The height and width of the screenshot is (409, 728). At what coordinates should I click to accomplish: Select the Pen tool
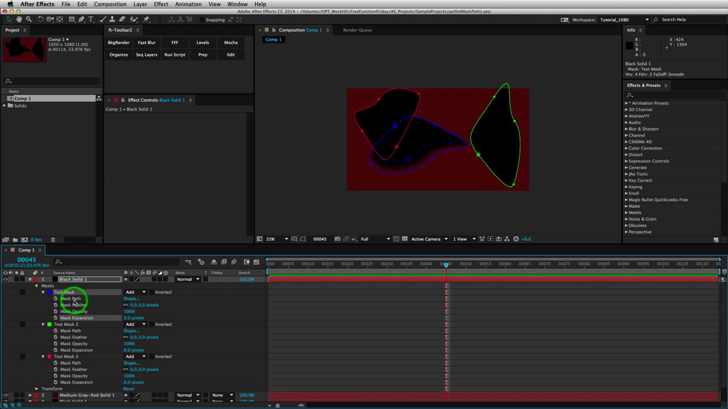click(x=81, y=19)
